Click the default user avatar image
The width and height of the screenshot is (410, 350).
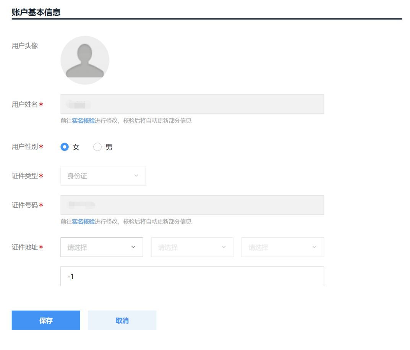85,60
